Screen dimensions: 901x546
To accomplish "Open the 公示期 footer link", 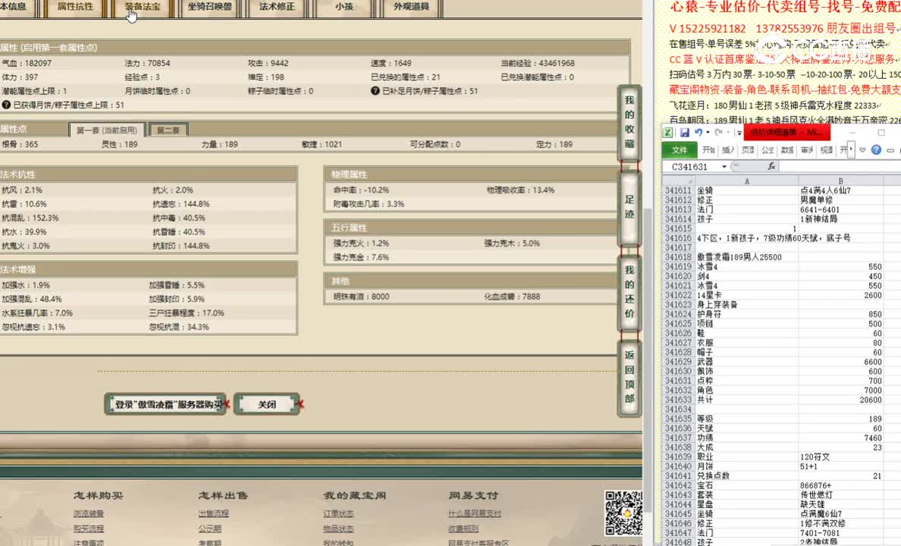I will tap(210, 529).
